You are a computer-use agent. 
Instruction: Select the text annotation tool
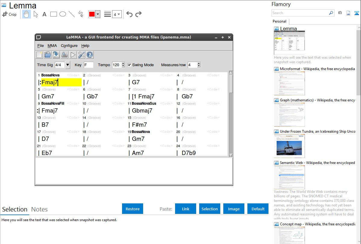[x=44, y=14]
